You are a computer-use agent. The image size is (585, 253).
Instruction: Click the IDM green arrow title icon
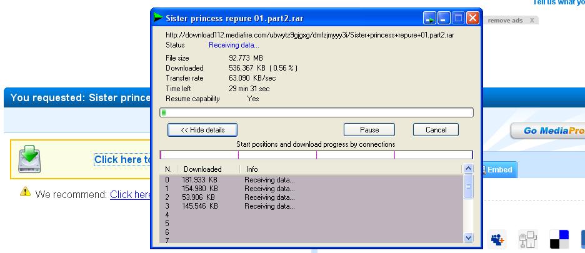point(158,17)
